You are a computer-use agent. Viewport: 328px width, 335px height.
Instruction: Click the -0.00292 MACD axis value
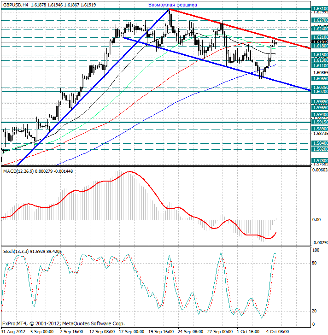320,243
